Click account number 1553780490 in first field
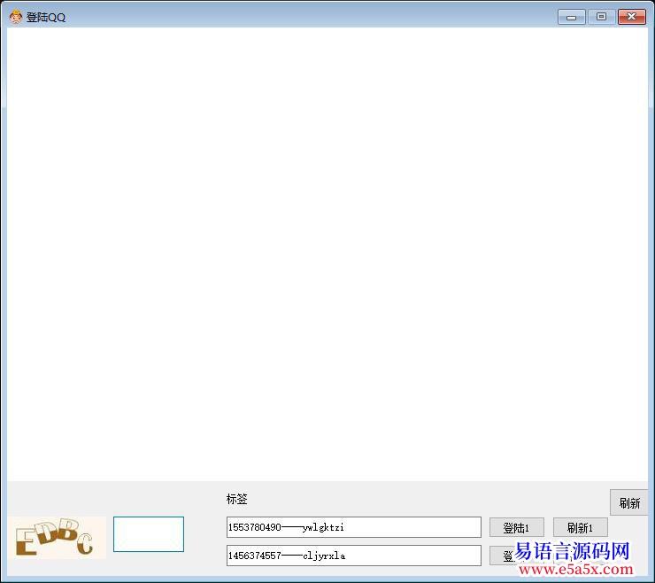The width and height of the screenshot is (655, 583). (x=254, y=528)
